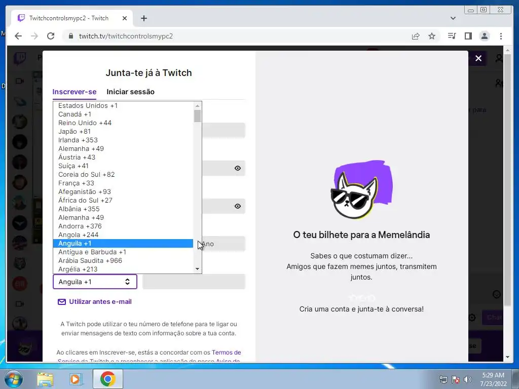The width and height of the screenshot is (519, 389).
Task: Select Albânia +355 option
Action: coord(123,209)
